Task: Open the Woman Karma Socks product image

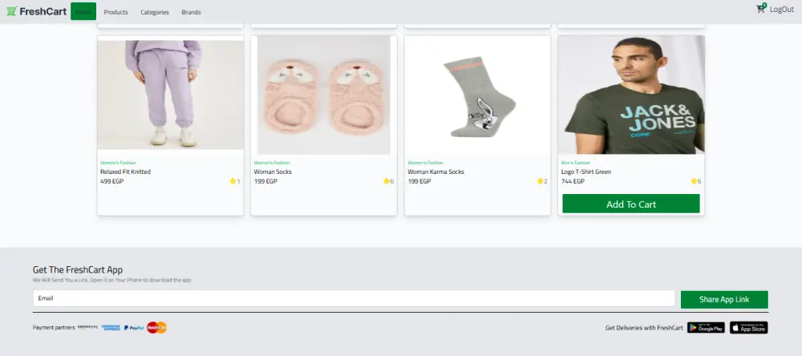Action: (x=478, y=95)
